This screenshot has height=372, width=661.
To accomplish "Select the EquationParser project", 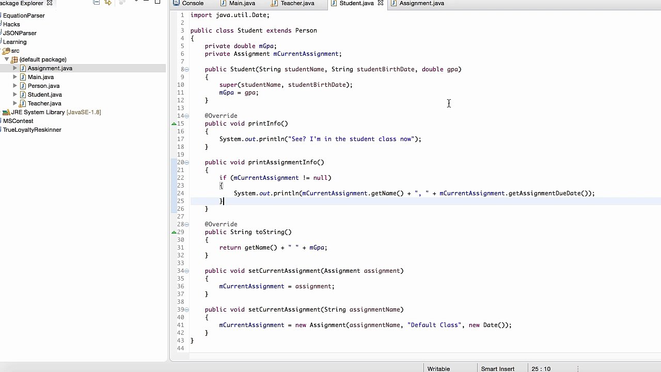I will coord(24,16).
